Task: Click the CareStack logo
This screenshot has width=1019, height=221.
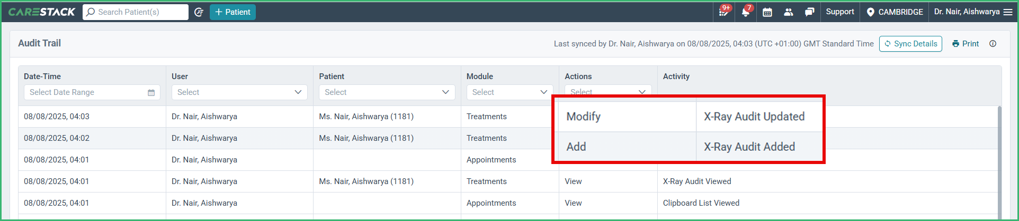Action: (42, 12)
